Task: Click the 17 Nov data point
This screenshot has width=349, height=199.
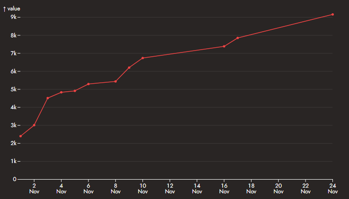Action: click(x=238, y=38)
